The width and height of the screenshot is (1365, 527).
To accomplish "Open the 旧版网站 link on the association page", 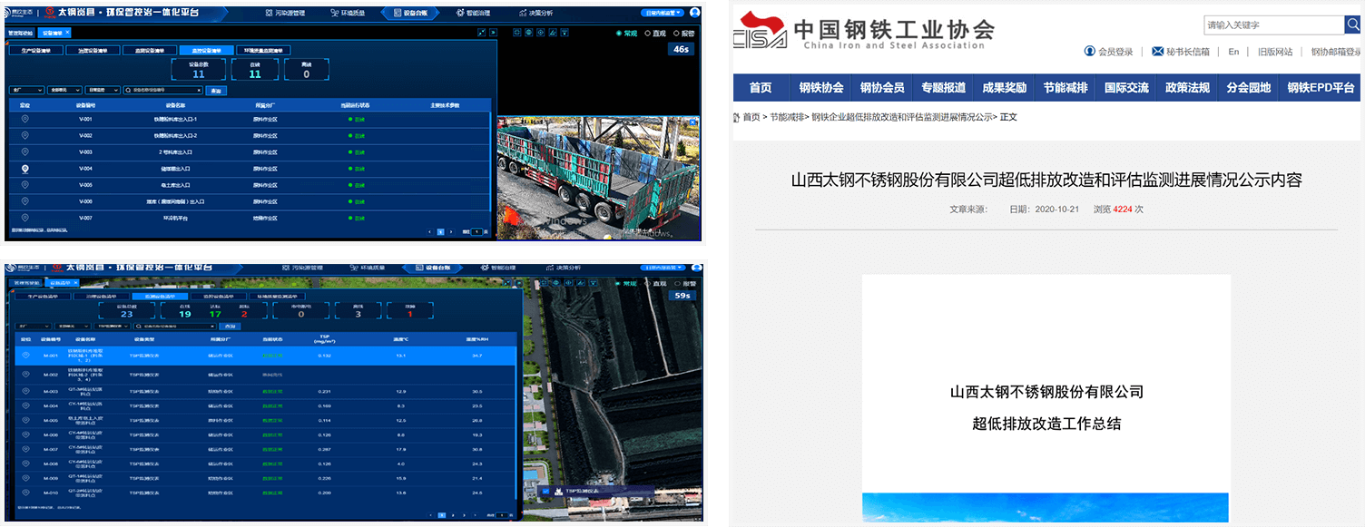I will coord(1274,52).
